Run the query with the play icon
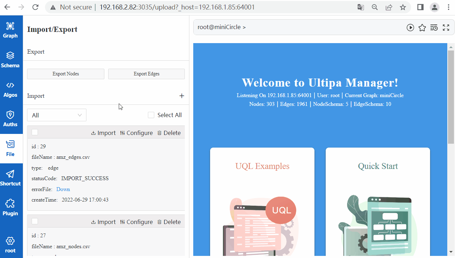This screenshot has height=258, width=455. pyautogui.click(x=410, y=27)
